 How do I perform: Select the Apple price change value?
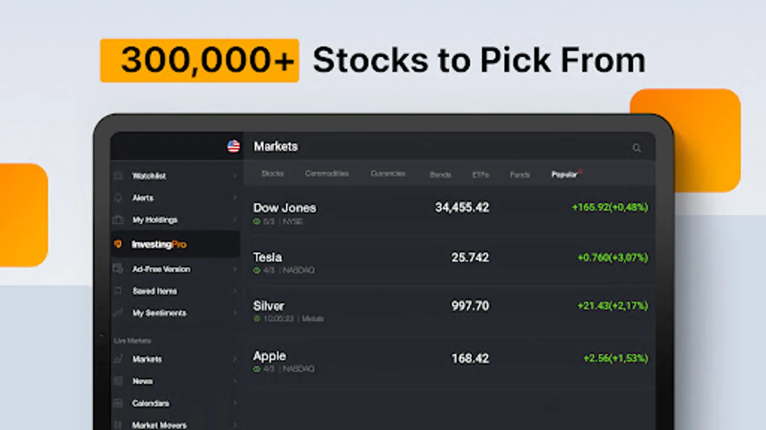point(616,358)
